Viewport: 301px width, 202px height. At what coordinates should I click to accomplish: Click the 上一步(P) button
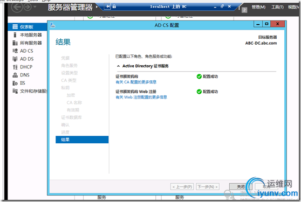click(182, 187)
